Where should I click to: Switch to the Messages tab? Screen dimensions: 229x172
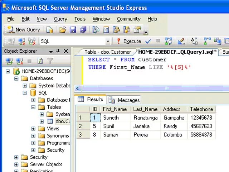[124, 100]
